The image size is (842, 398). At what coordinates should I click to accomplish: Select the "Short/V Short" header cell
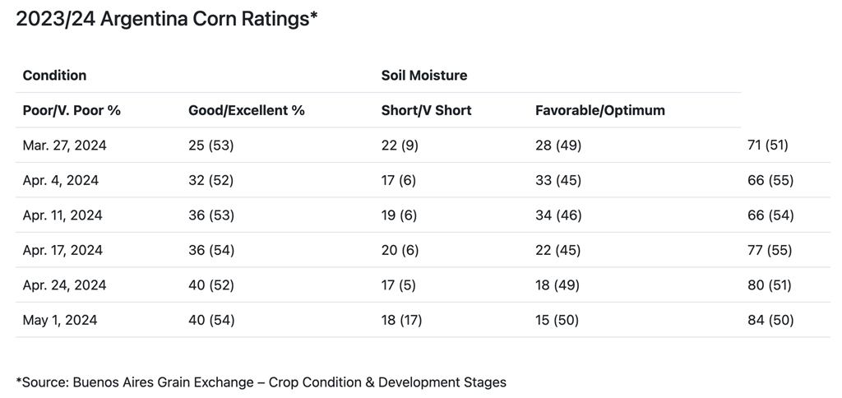pyautogui.click(x=427, y=110)
